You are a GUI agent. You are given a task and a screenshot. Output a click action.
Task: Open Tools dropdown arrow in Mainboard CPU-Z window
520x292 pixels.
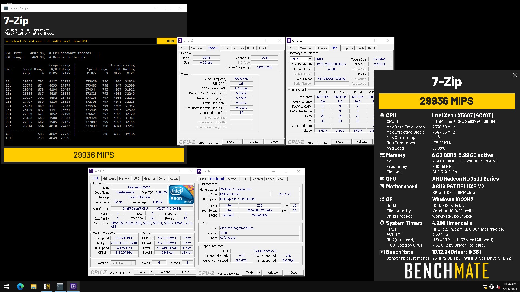(x=259, y=273)
